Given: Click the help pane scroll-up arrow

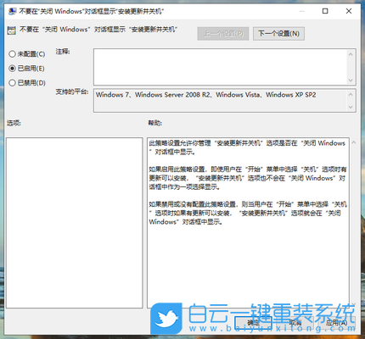Looking at the screenshot, I should (354, 142).
